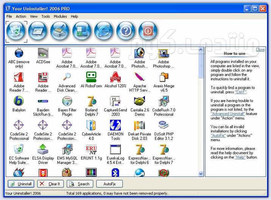Open the Action menu
This screenshot has width=271, height=200.
[21, 17]
